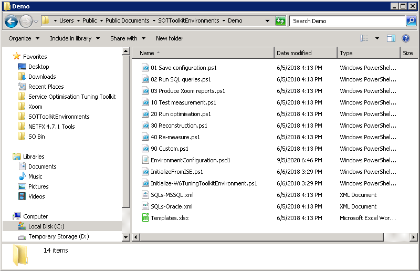The width and height of the screenshot is (420, 271).
Task: Select 10 Test measurement.ps1 icon
Action: [x=145, y=102]
